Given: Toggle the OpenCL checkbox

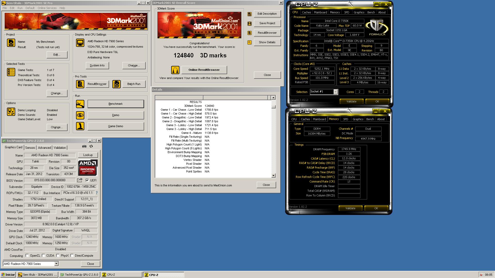Looking at the screenshot, I should 27,256.
